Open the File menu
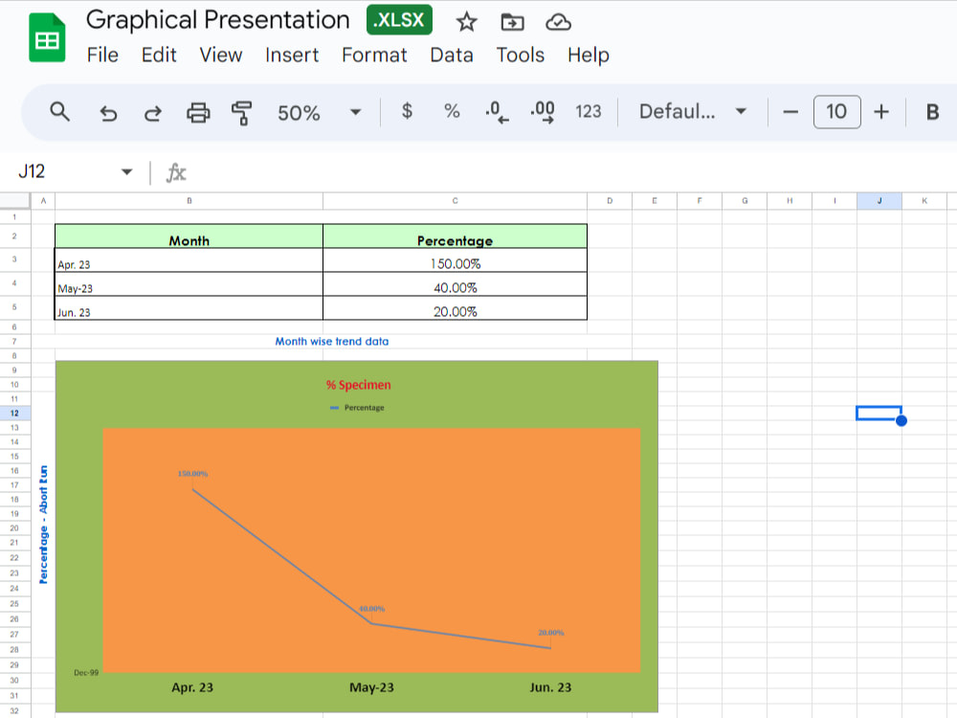The width and height of the screenshot is (957, 718). pos(102,55)
